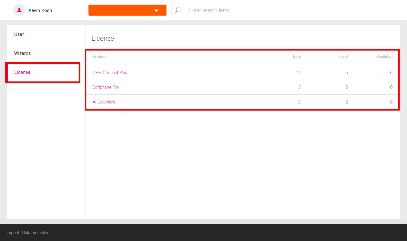407x241 pixels.
Task: Click the Available column header
Action: (x=385, y=57)
